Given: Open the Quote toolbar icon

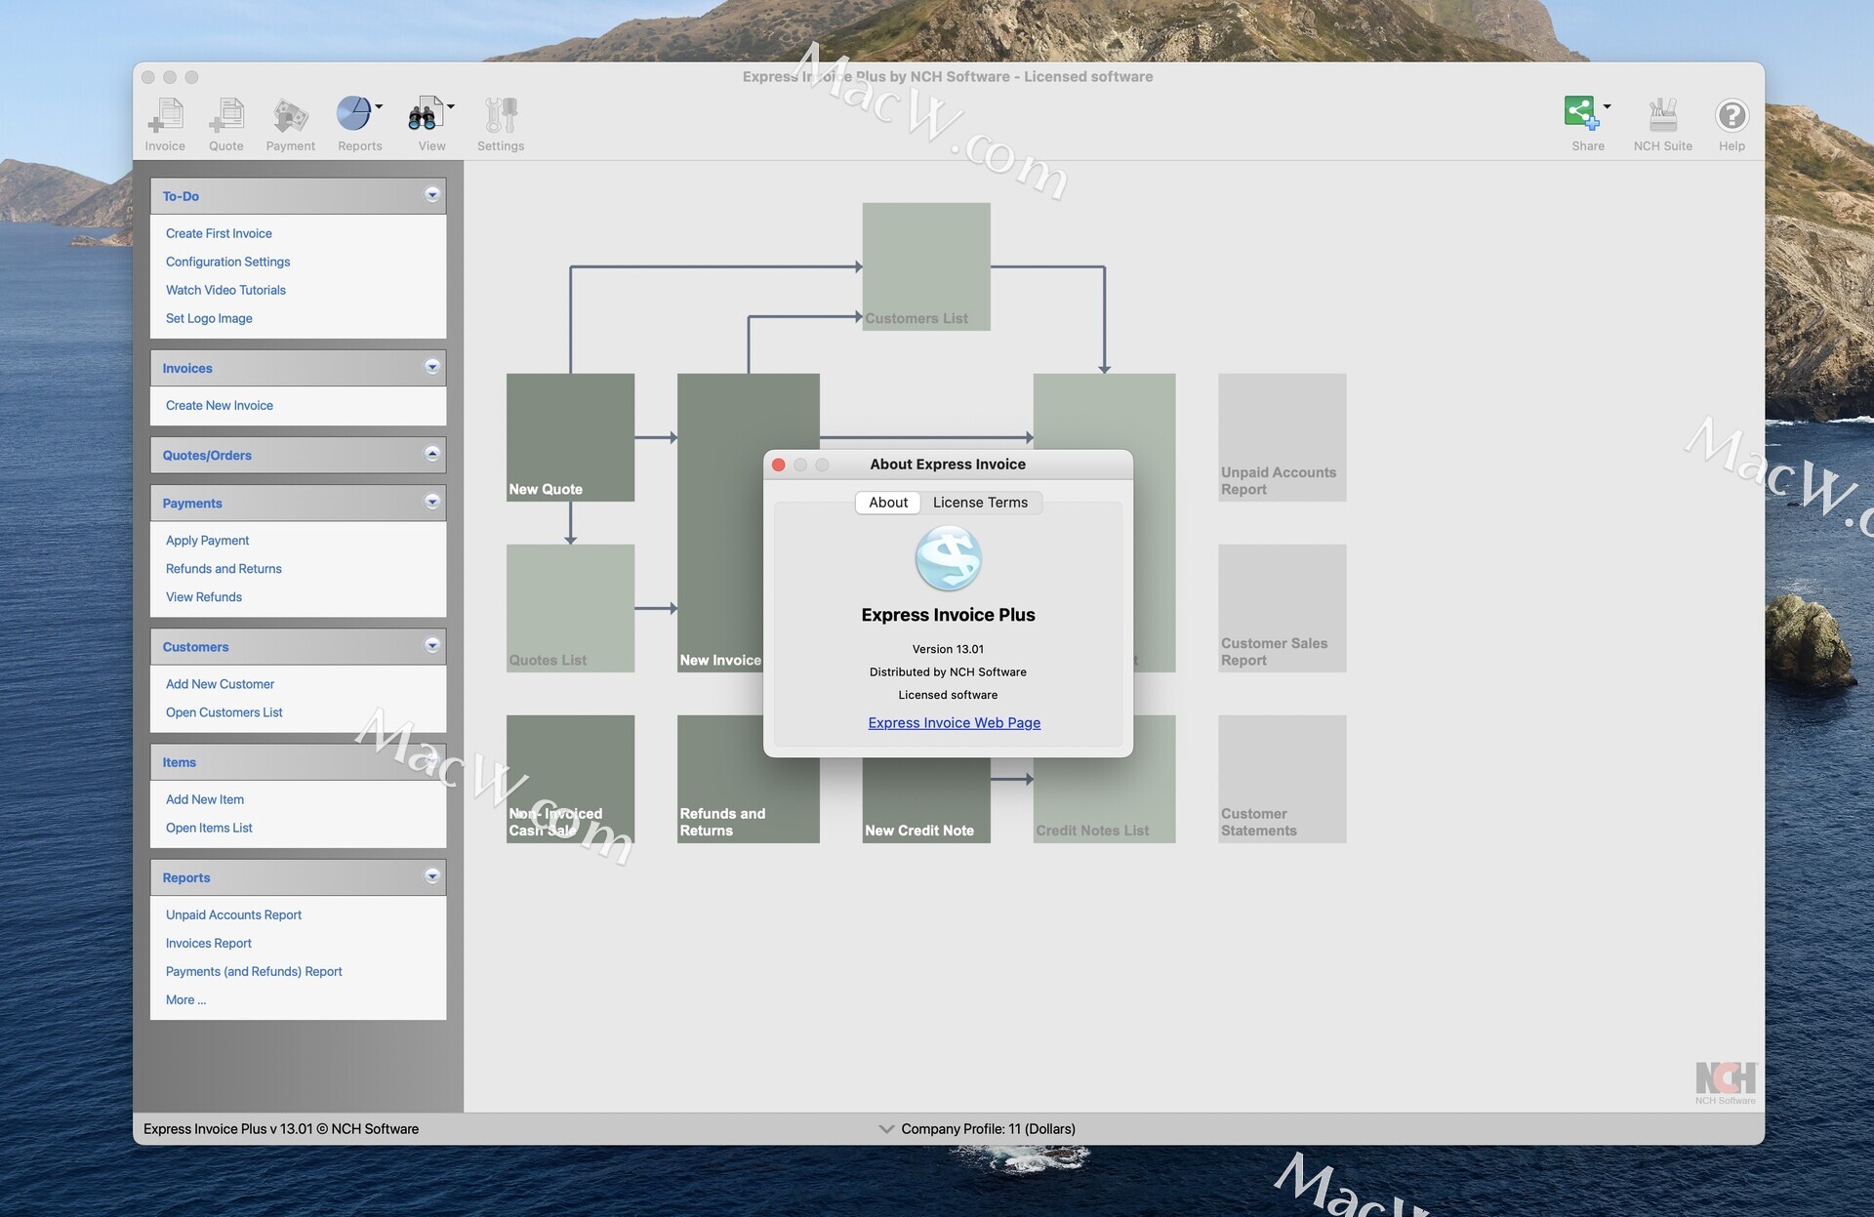Looking at the screenshot, I should (226, 116).
